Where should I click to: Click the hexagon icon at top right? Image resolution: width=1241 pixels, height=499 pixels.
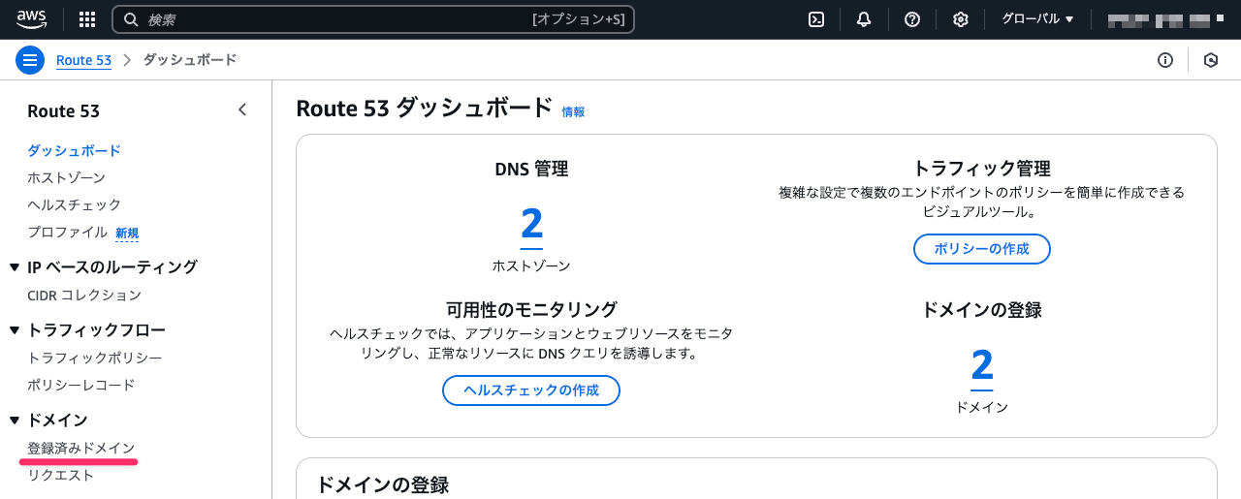click(x=1211, y=60)
